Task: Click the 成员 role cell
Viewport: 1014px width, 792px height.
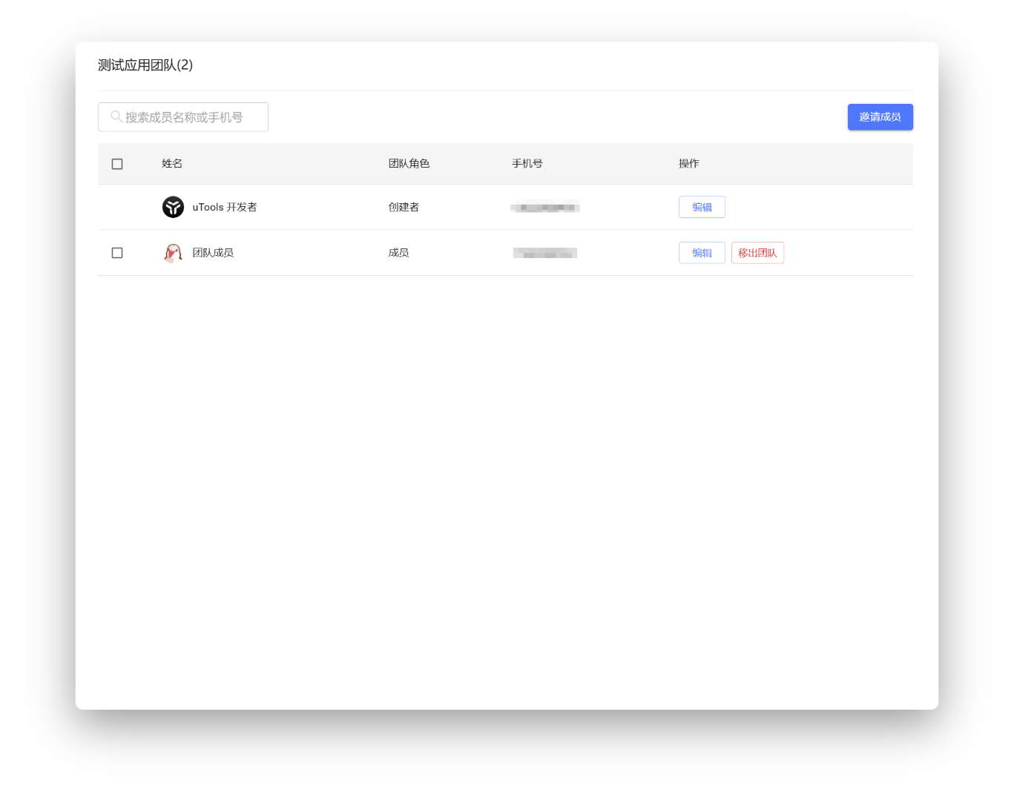Action: [x=398, y=253]
